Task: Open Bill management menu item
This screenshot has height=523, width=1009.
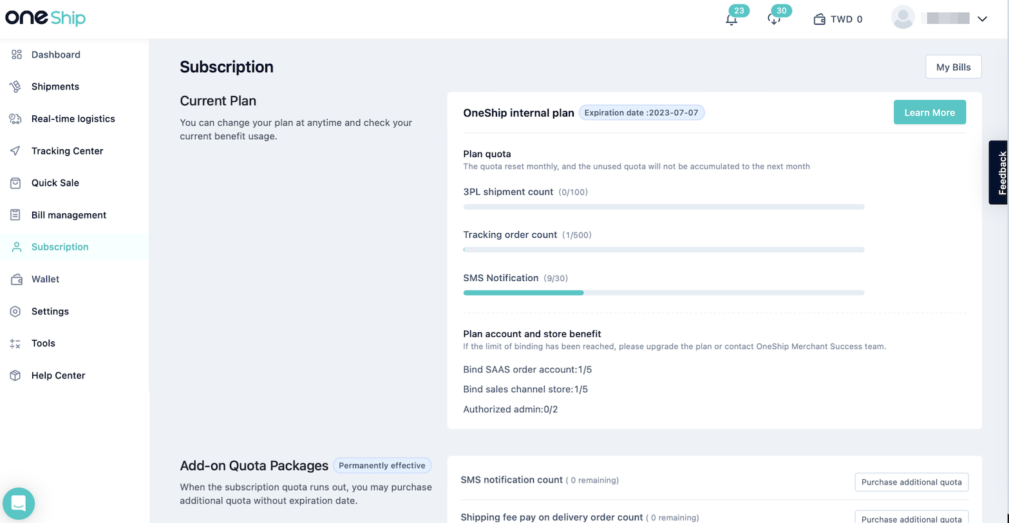Action: click(69, 215)
